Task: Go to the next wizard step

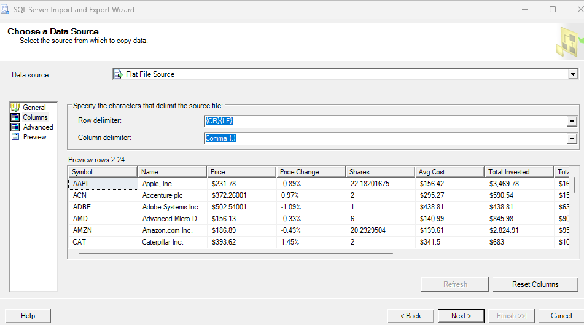Action: coord(461,316)
